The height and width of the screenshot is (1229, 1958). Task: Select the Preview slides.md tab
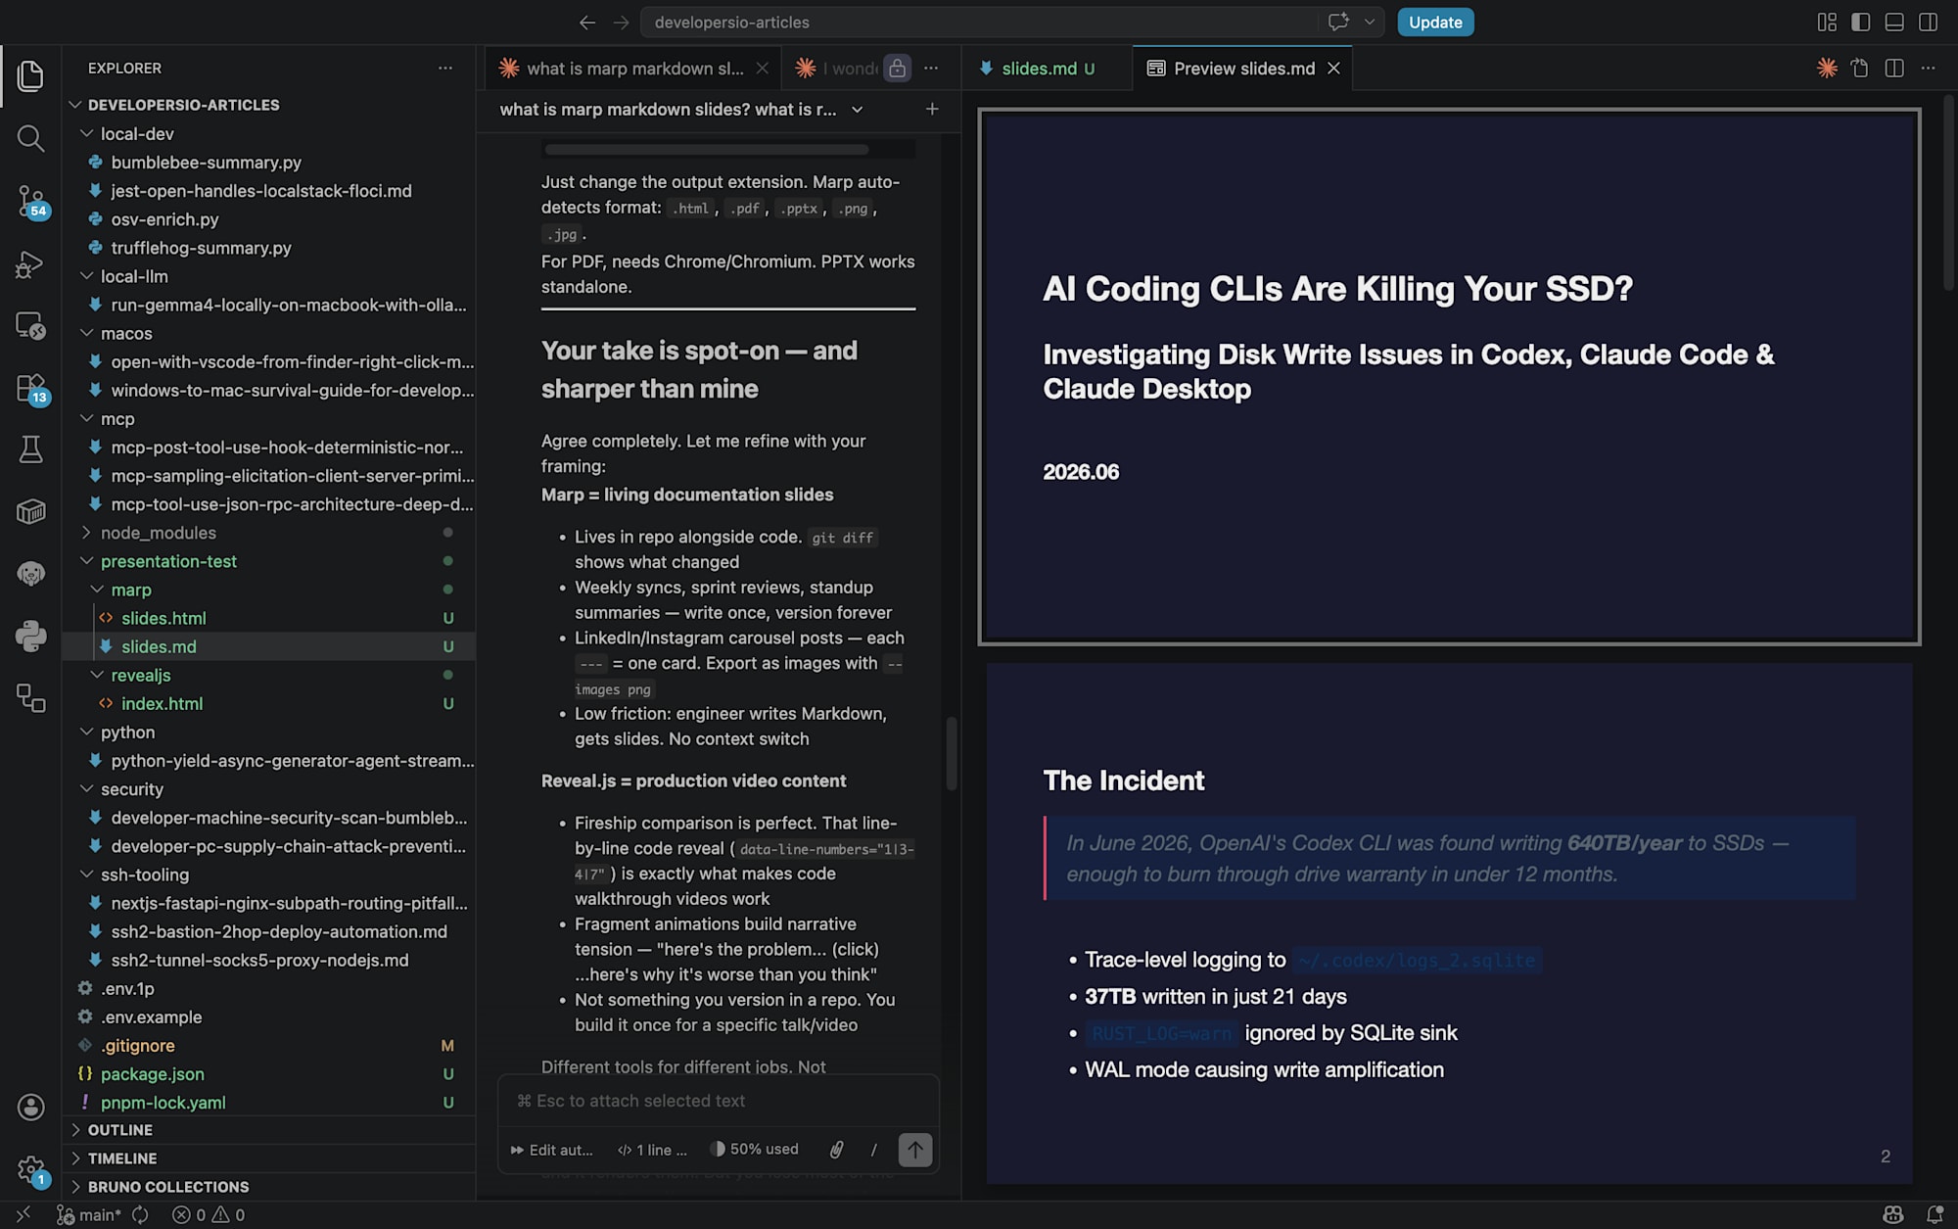tap(1242, 69)
